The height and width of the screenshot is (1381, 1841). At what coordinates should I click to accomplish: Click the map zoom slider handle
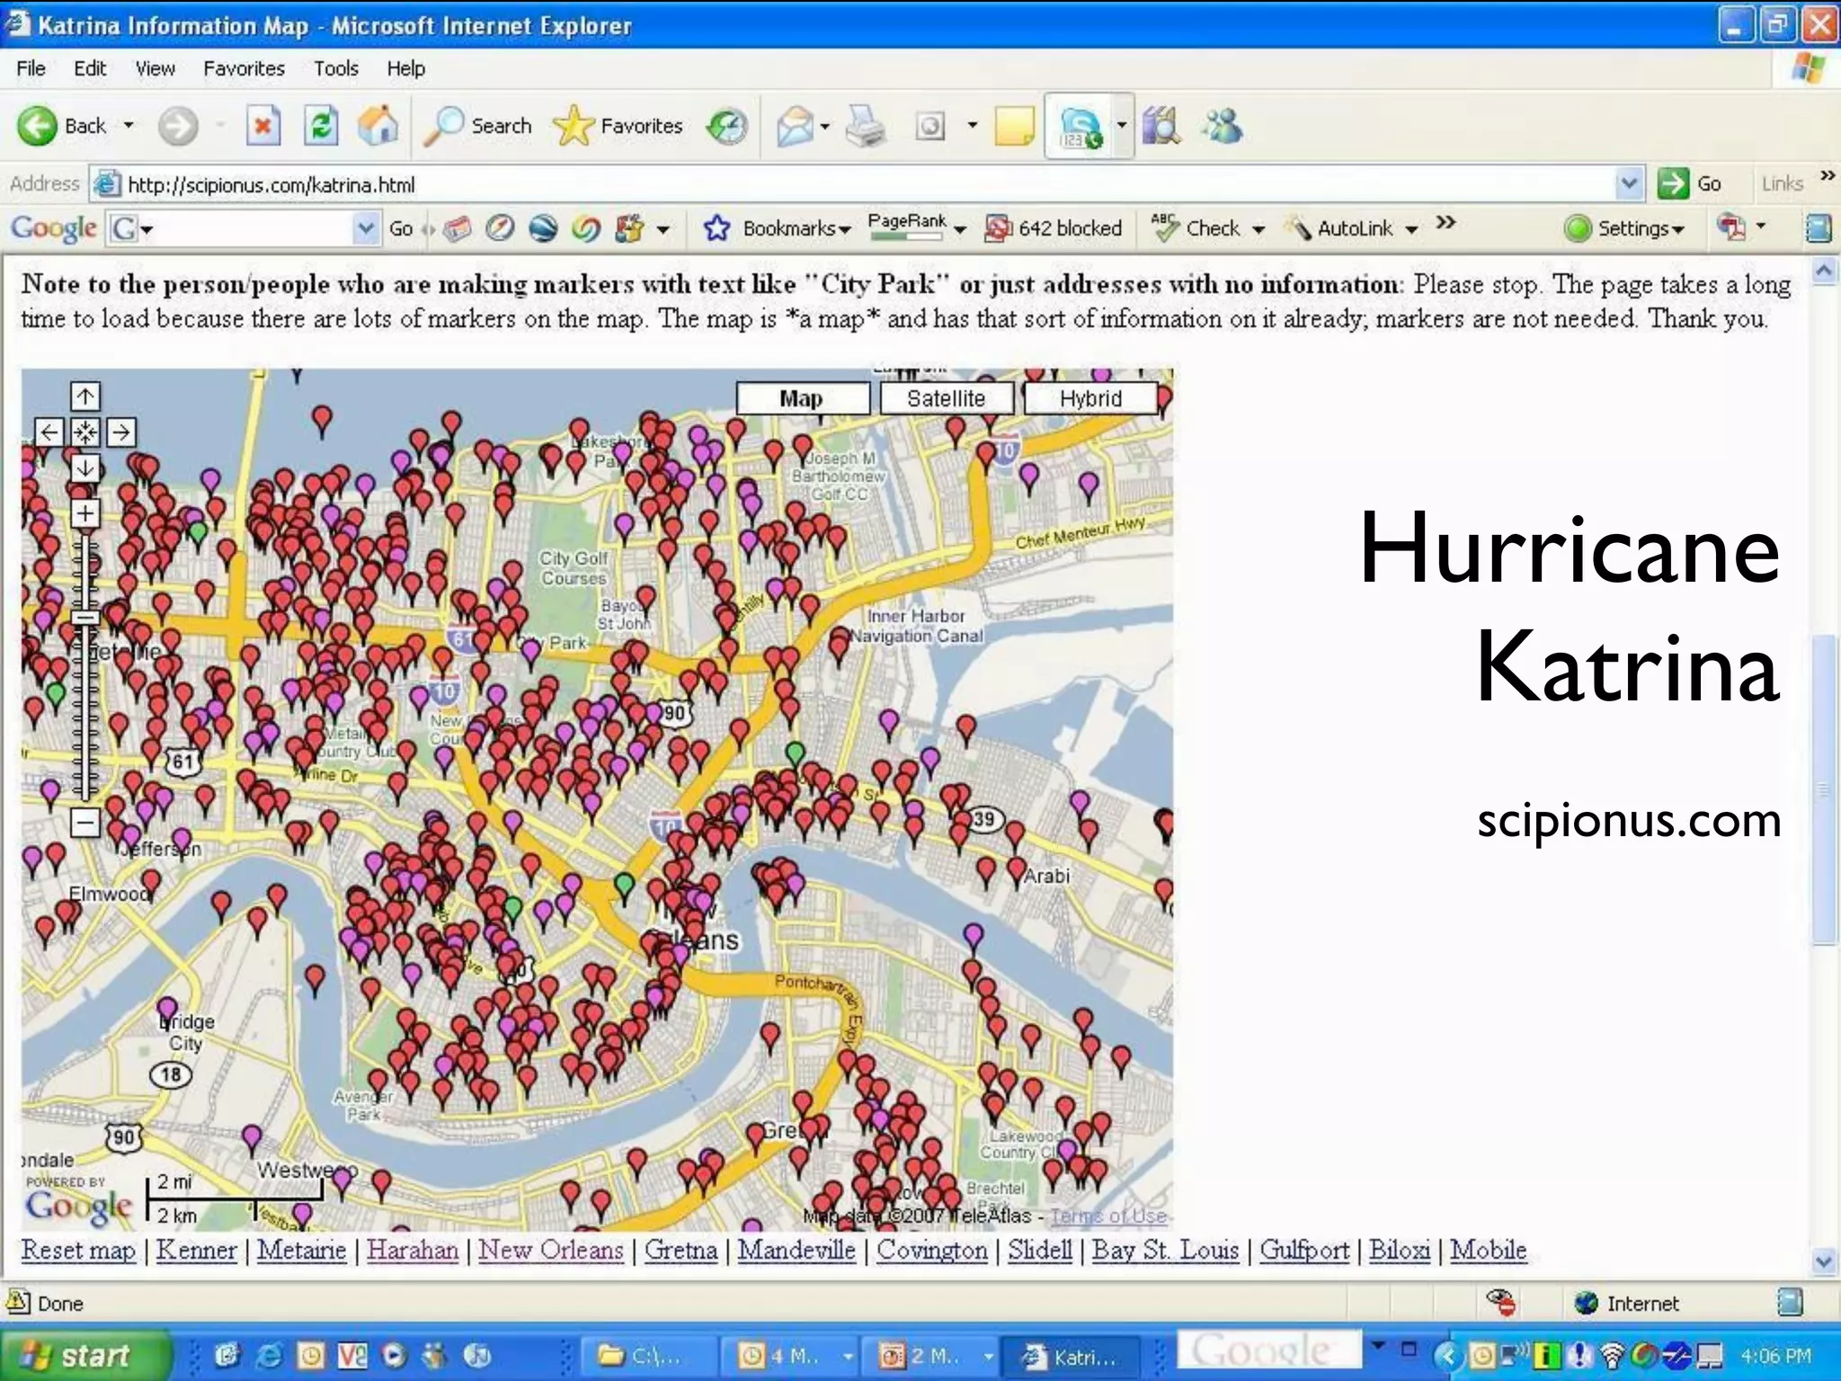[x=85, y=618]
